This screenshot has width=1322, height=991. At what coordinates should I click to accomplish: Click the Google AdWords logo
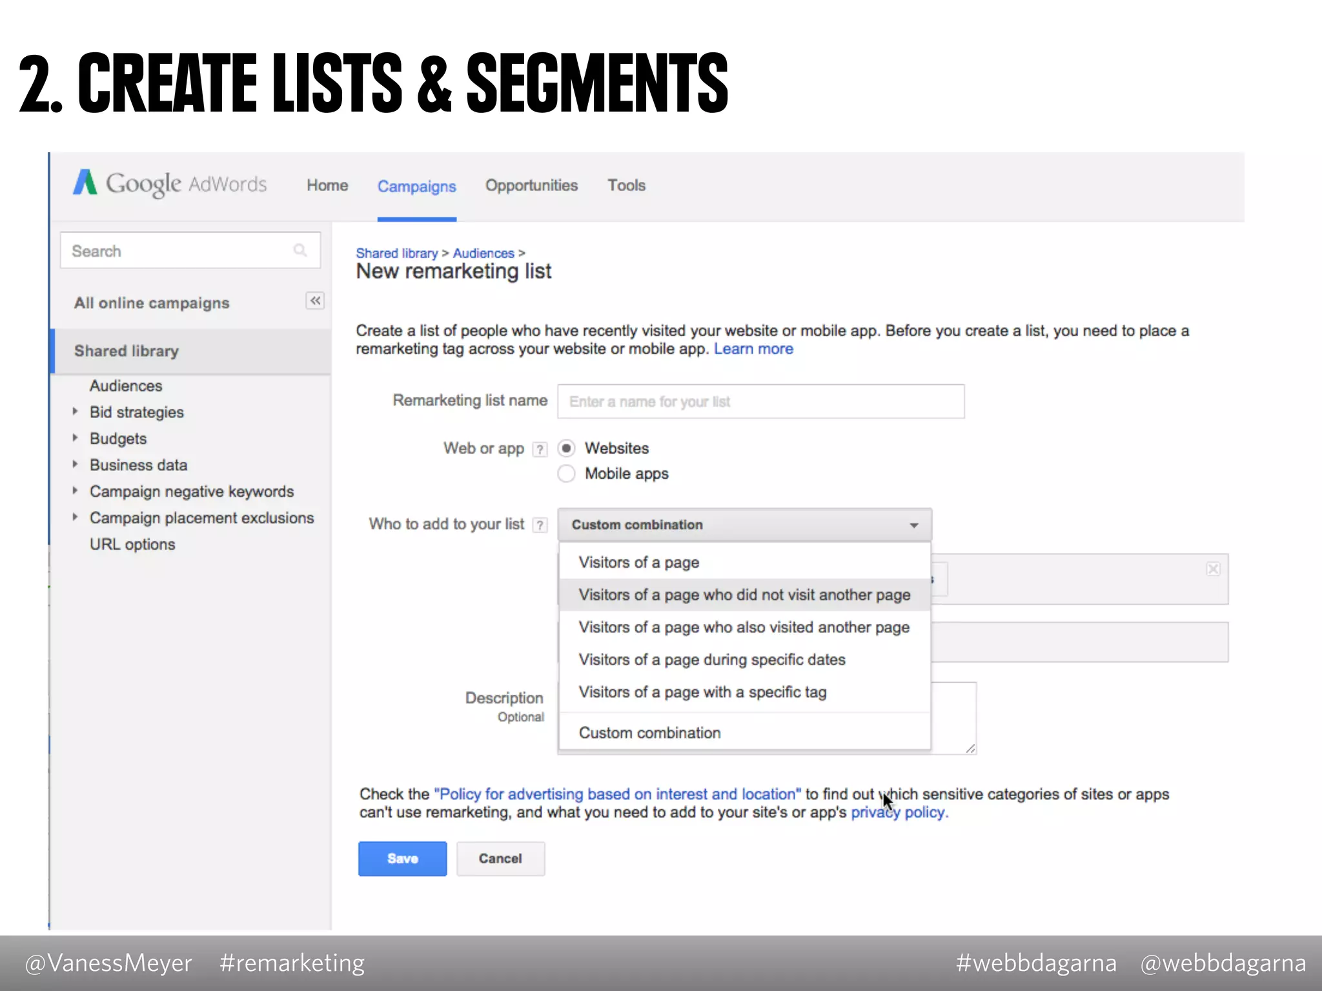point(170,184)
